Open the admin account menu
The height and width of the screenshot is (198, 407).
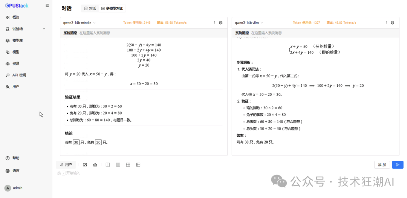[14, 188]
